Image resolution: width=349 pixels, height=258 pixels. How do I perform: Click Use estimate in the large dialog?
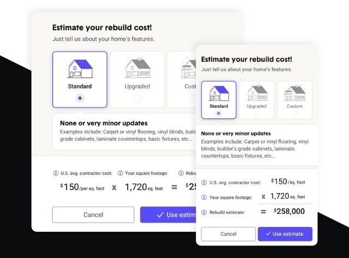[168, 214]
